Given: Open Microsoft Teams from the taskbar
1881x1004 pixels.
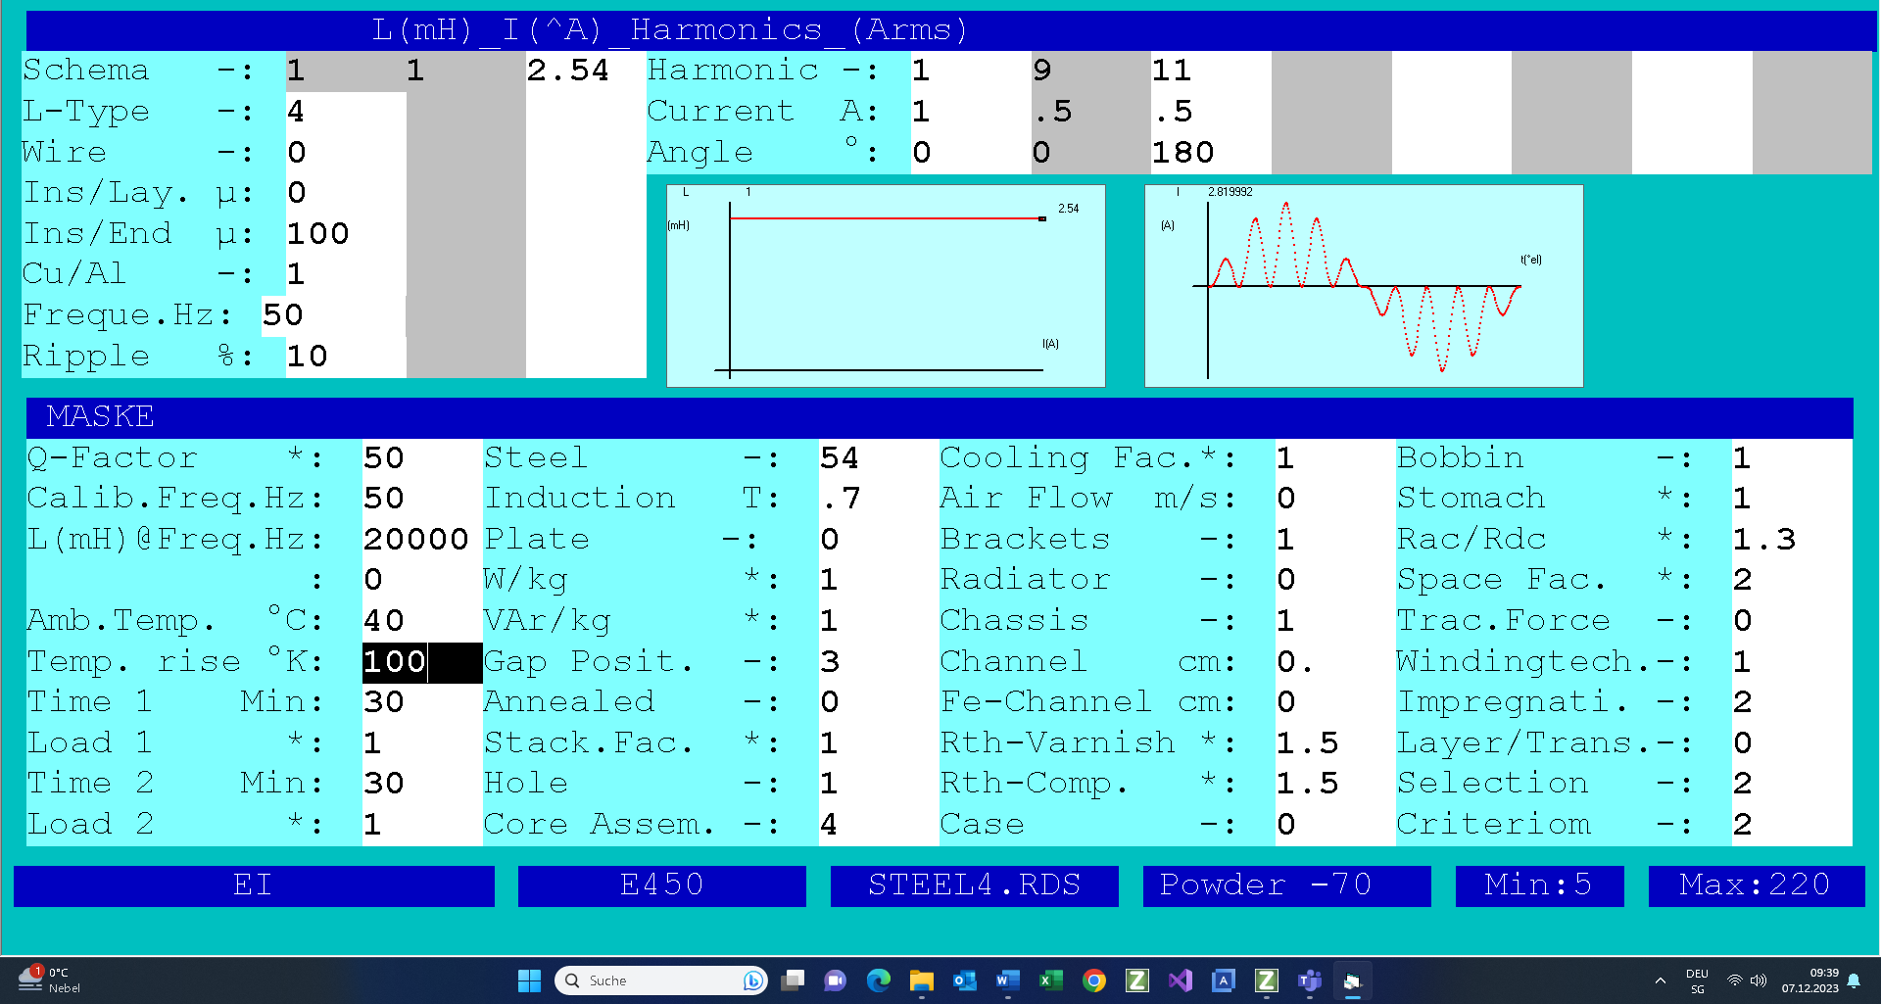Looking at the screenshot, I should (x=1309, y=980).
